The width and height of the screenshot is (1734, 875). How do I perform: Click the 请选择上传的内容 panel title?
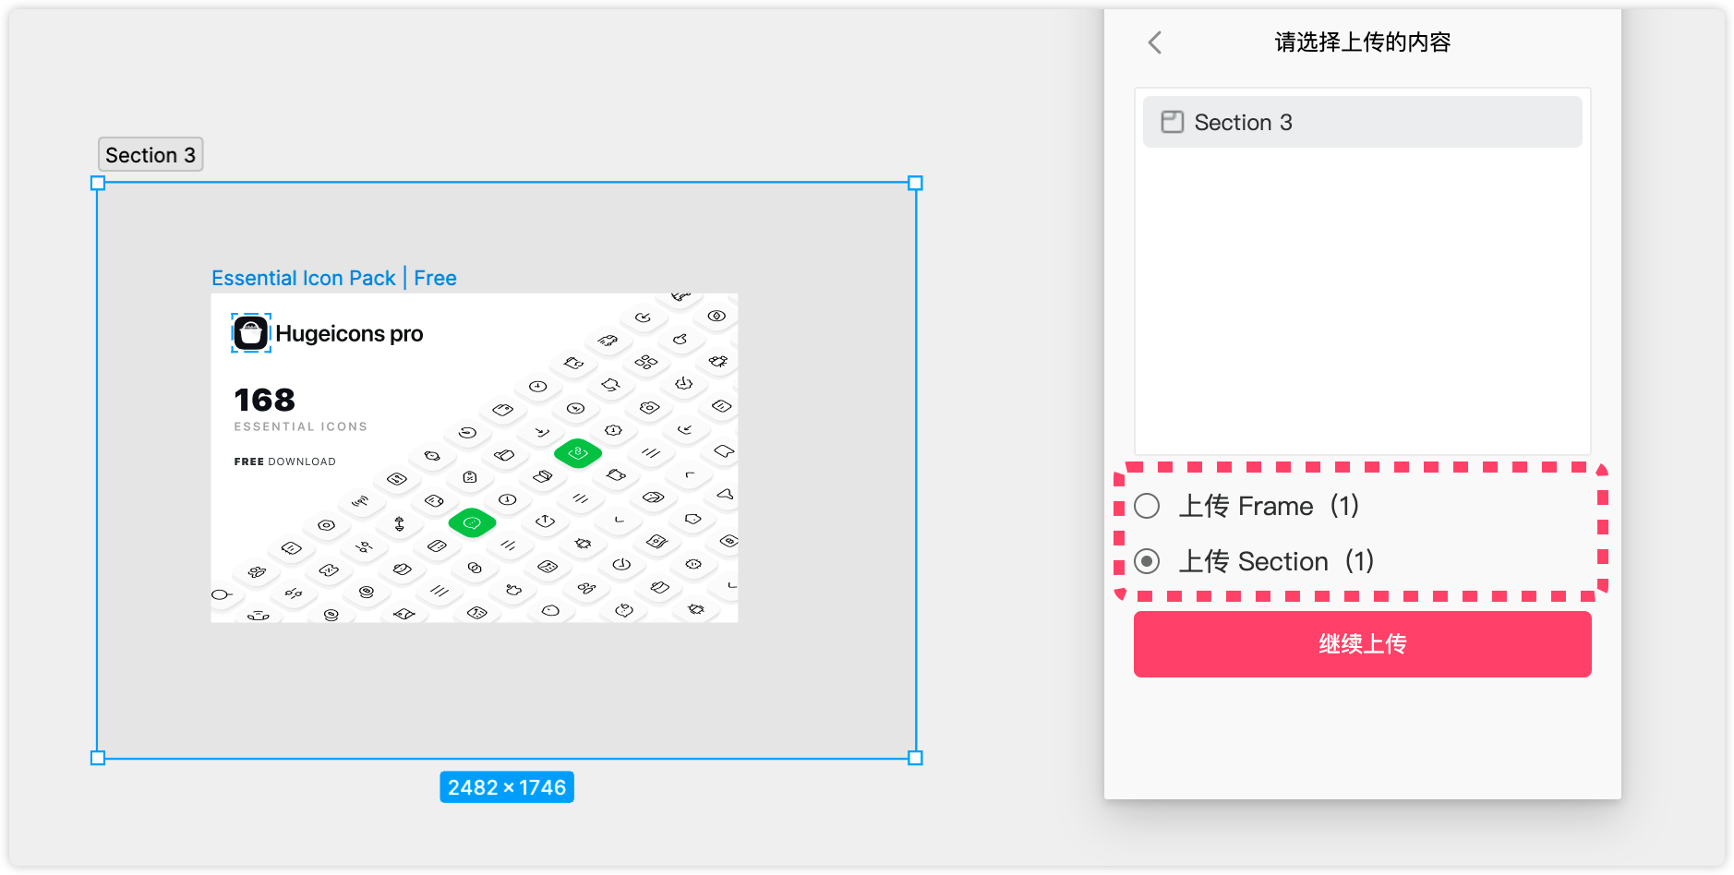coord(1362,42)
